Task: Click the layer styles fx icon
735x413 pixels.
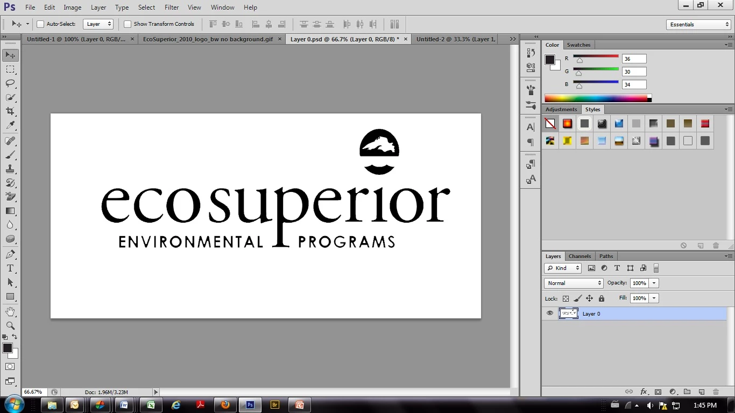Action: (x=644, y=392)
